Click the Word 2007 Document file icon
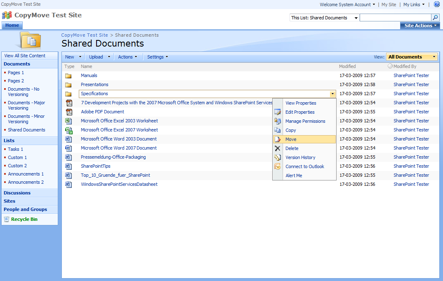Viewport: 443px width, 281px height. 68,148
